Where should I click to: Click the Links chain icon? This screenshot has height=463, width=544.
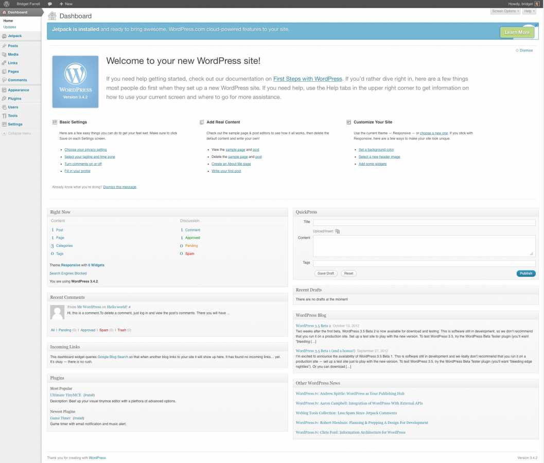(x=4, y=63)
